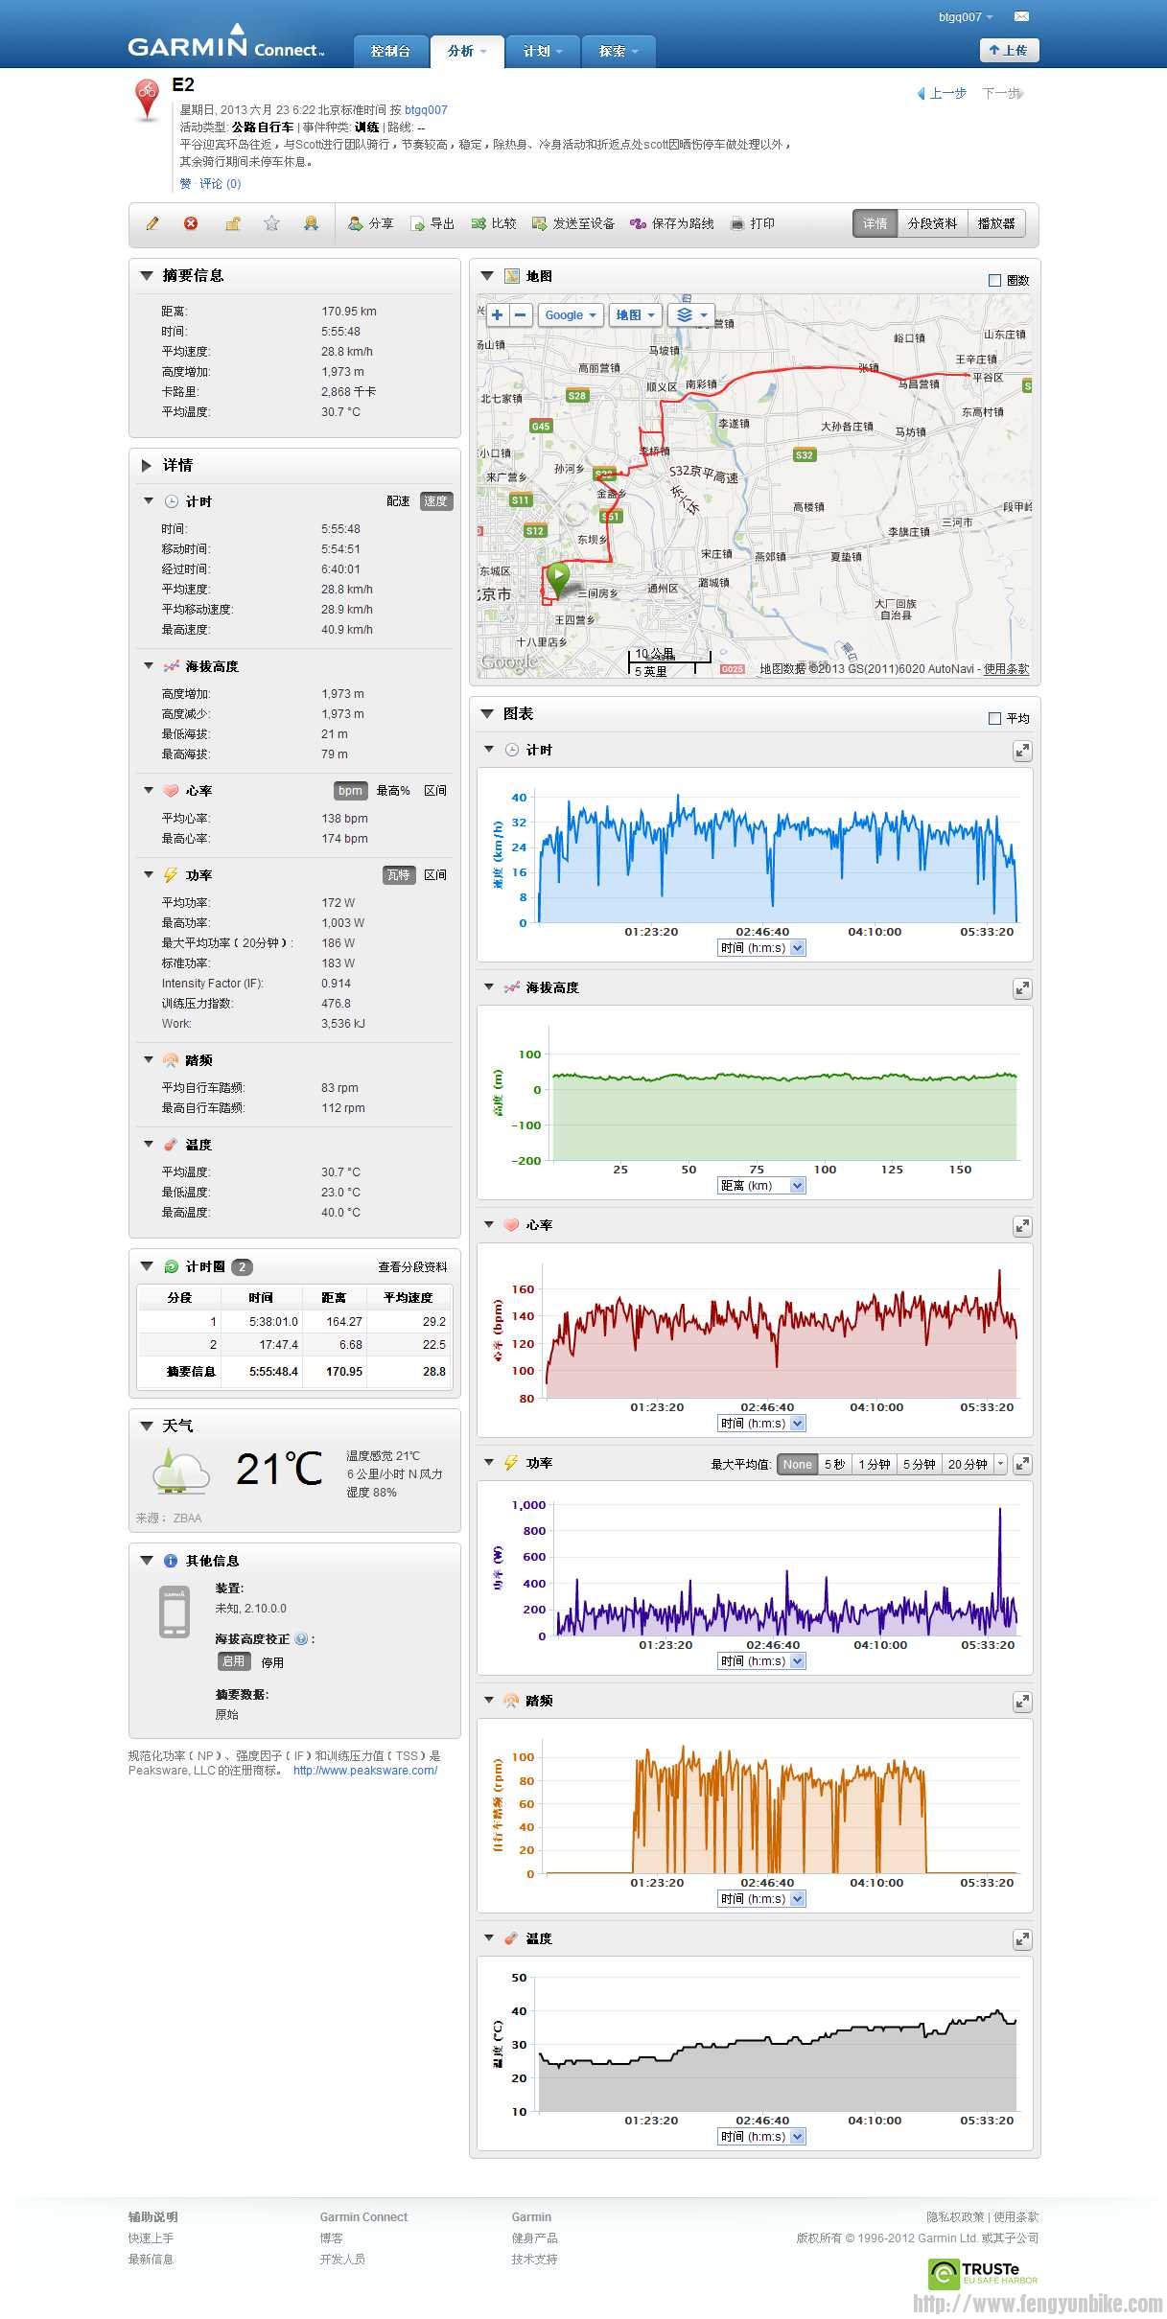1167x2319 pixels.
Task: Click the 分享 share icon
Action: click(356, 223)
